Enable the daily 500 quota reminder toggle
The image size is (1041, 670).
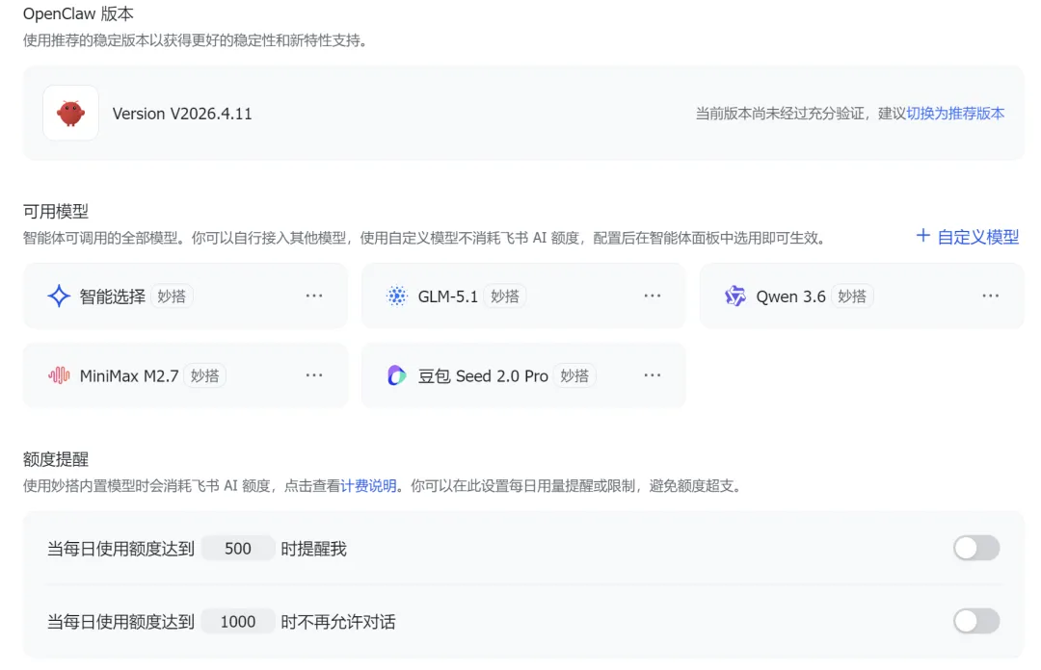(x=976, y=548)
